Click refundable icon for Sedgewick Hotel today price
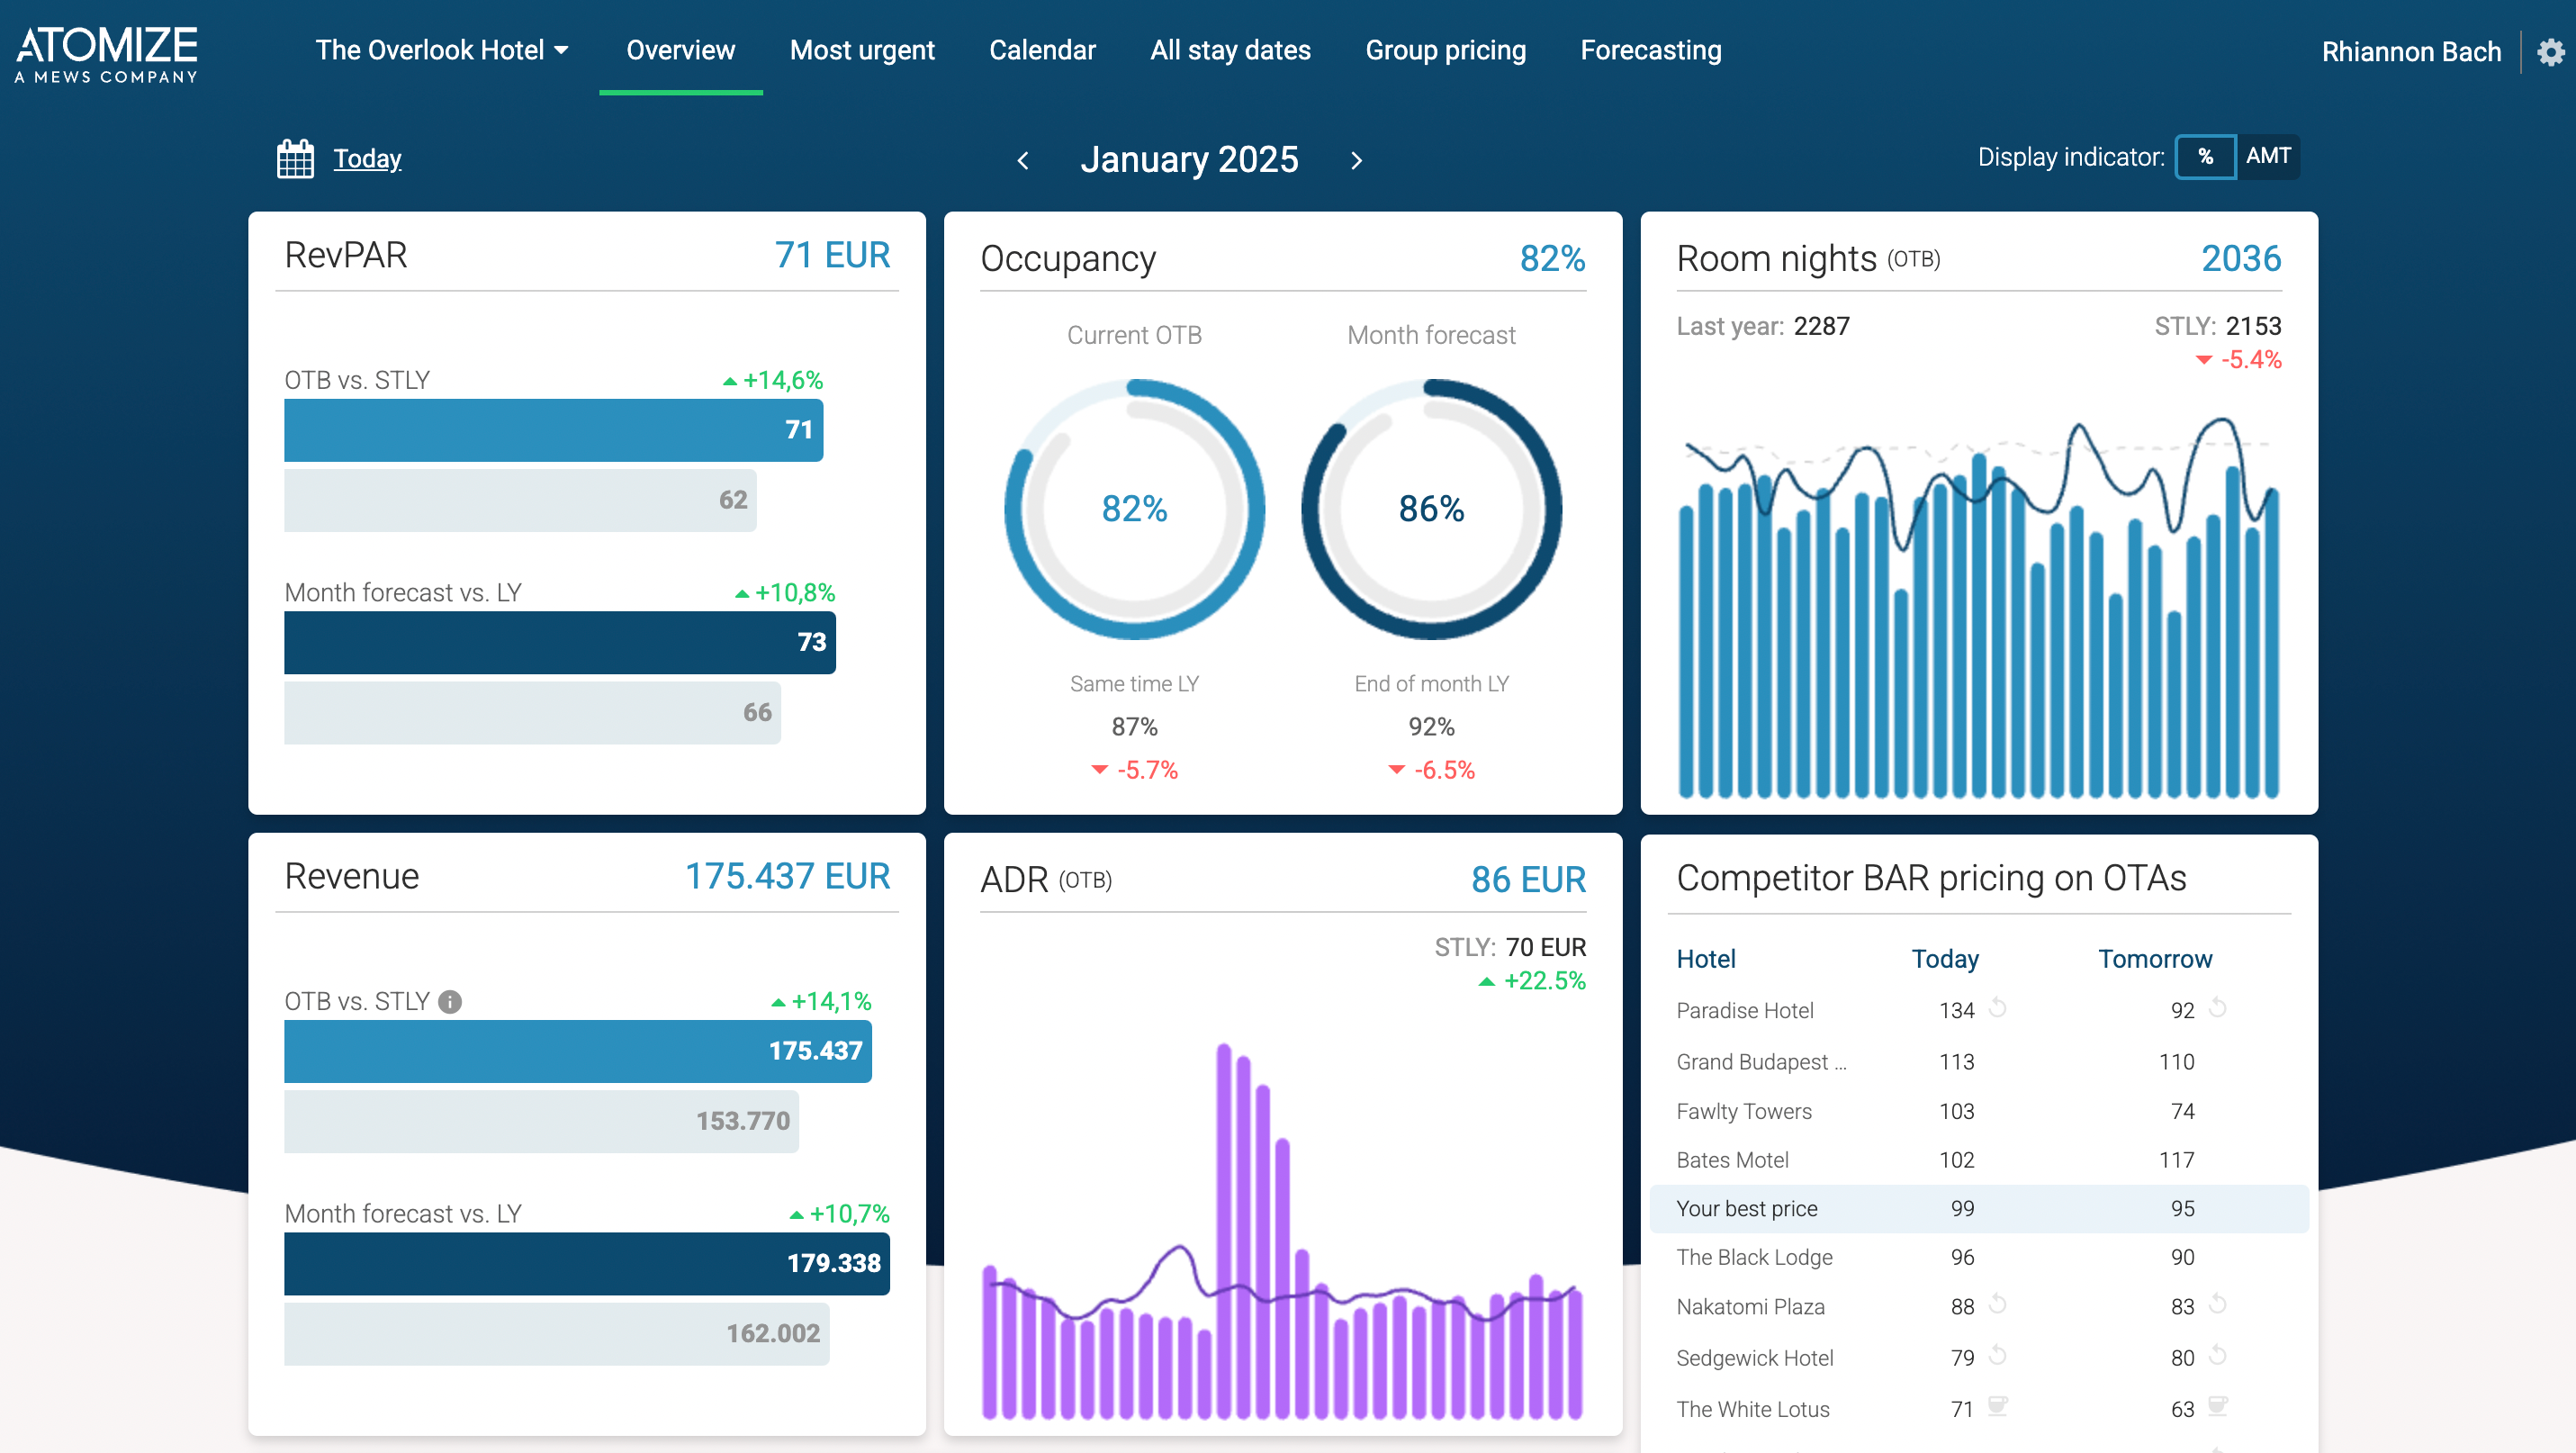Image resolution: width=2576 pixels, height=1453 pixels. [x=1997, y=1355]
